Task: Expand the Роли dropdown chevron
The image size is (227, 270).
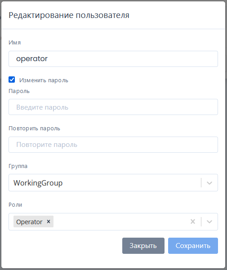Action: [209, 221]
